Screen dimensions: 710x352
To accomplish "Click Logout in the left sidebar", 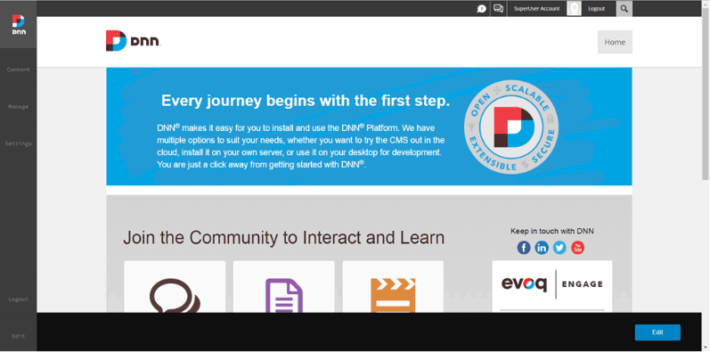I will (x=19, y=299).
